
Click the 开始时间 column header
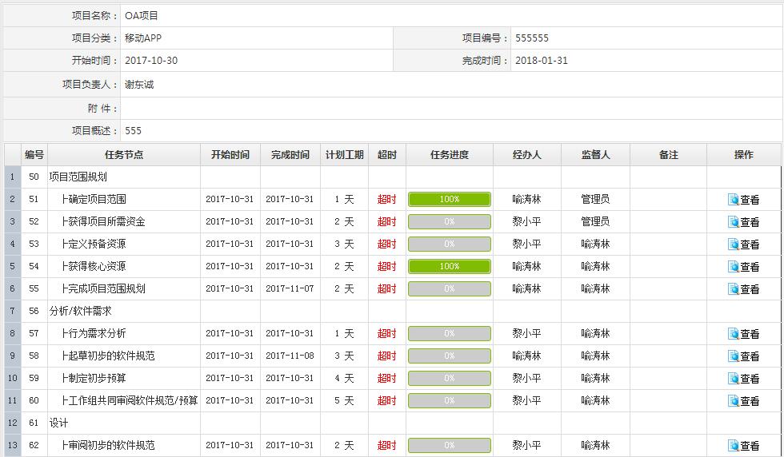230,155
